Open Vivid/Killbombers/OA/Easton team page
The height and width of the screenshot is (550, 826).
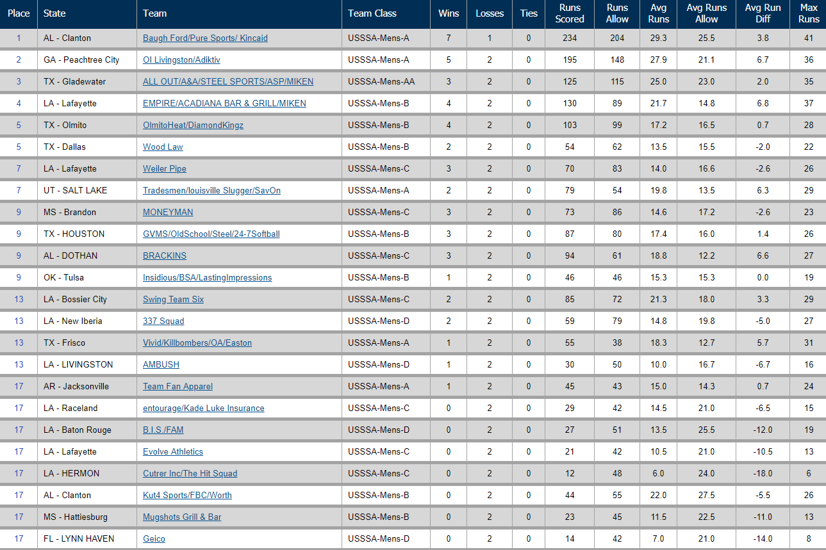tap(197, 343)
